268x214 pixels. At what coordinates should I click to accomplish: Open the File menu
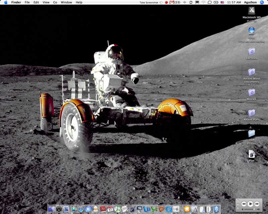point(27,2)
